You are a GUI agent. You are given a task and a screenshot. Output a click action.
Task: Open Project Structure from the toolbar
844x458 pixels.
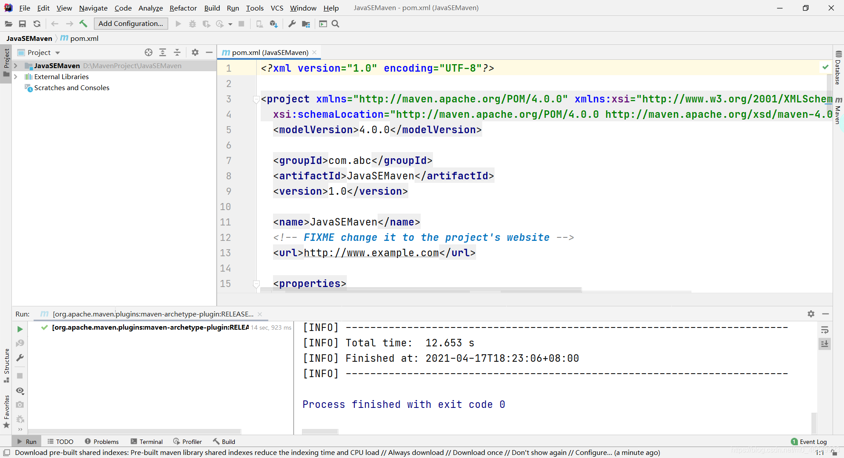click(x=306, y=24)
